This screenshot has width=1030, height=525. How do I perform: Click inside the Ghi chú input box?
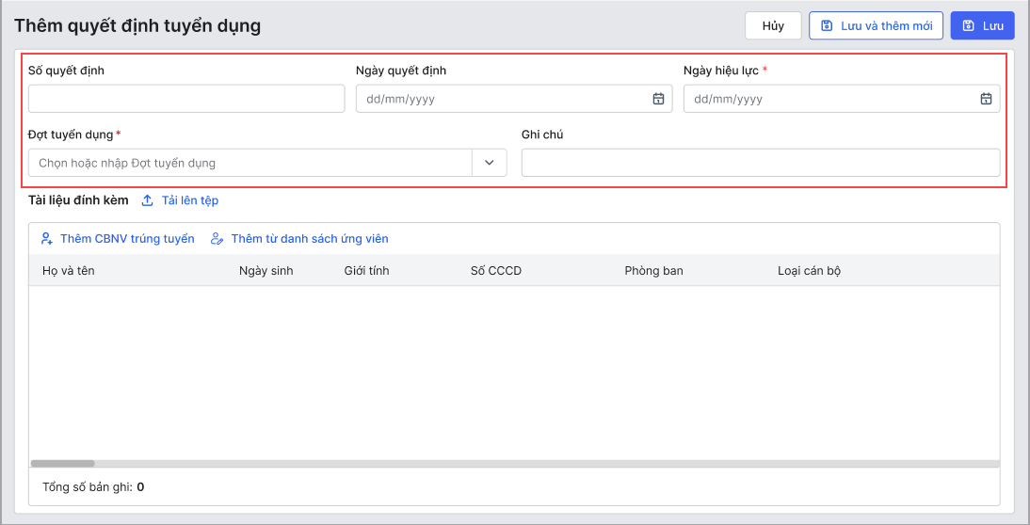click(760, 163)
